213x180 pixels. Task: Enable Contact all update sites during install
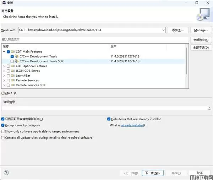pos(3,138)
